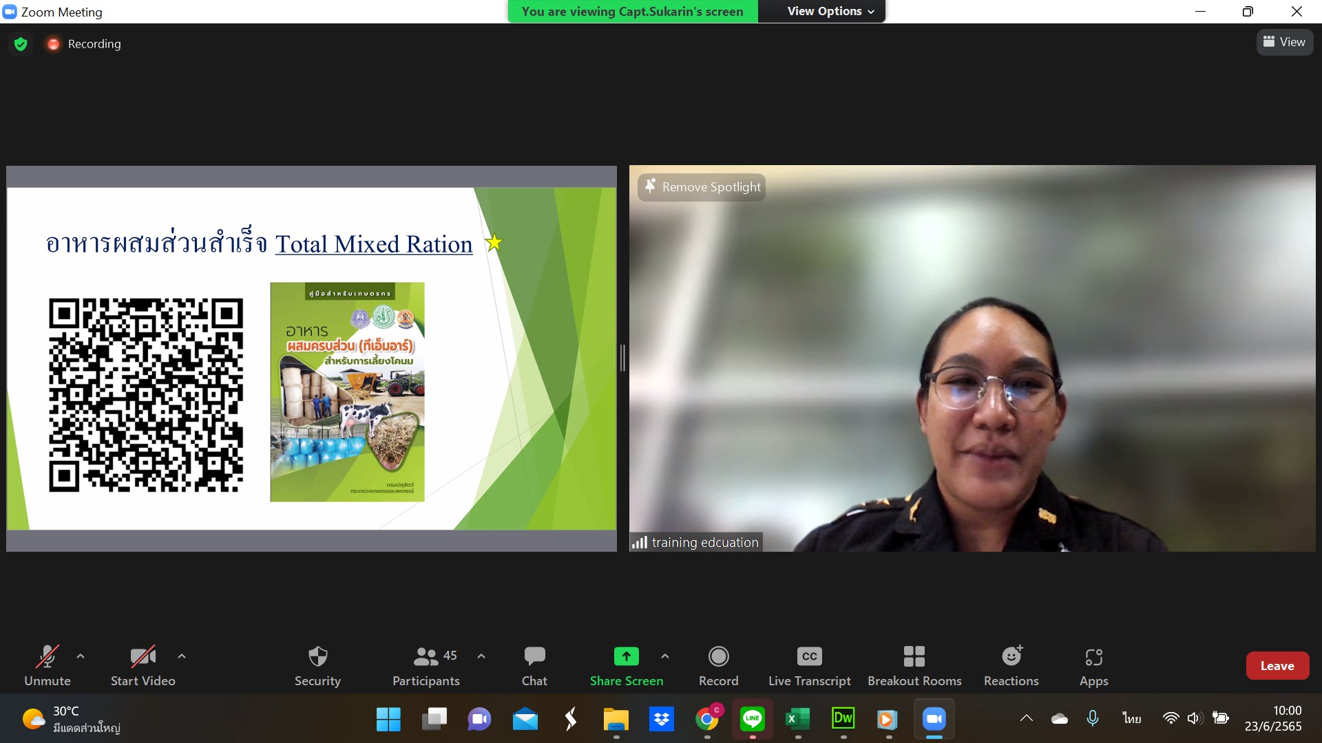Click the Record button
Screen dimensions: 1322x743
pyautogui.click(x=718, y=665)
